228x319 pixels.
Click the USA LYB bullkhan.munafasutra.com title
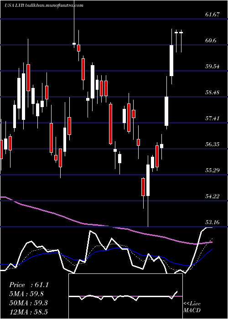coord(44,5)
